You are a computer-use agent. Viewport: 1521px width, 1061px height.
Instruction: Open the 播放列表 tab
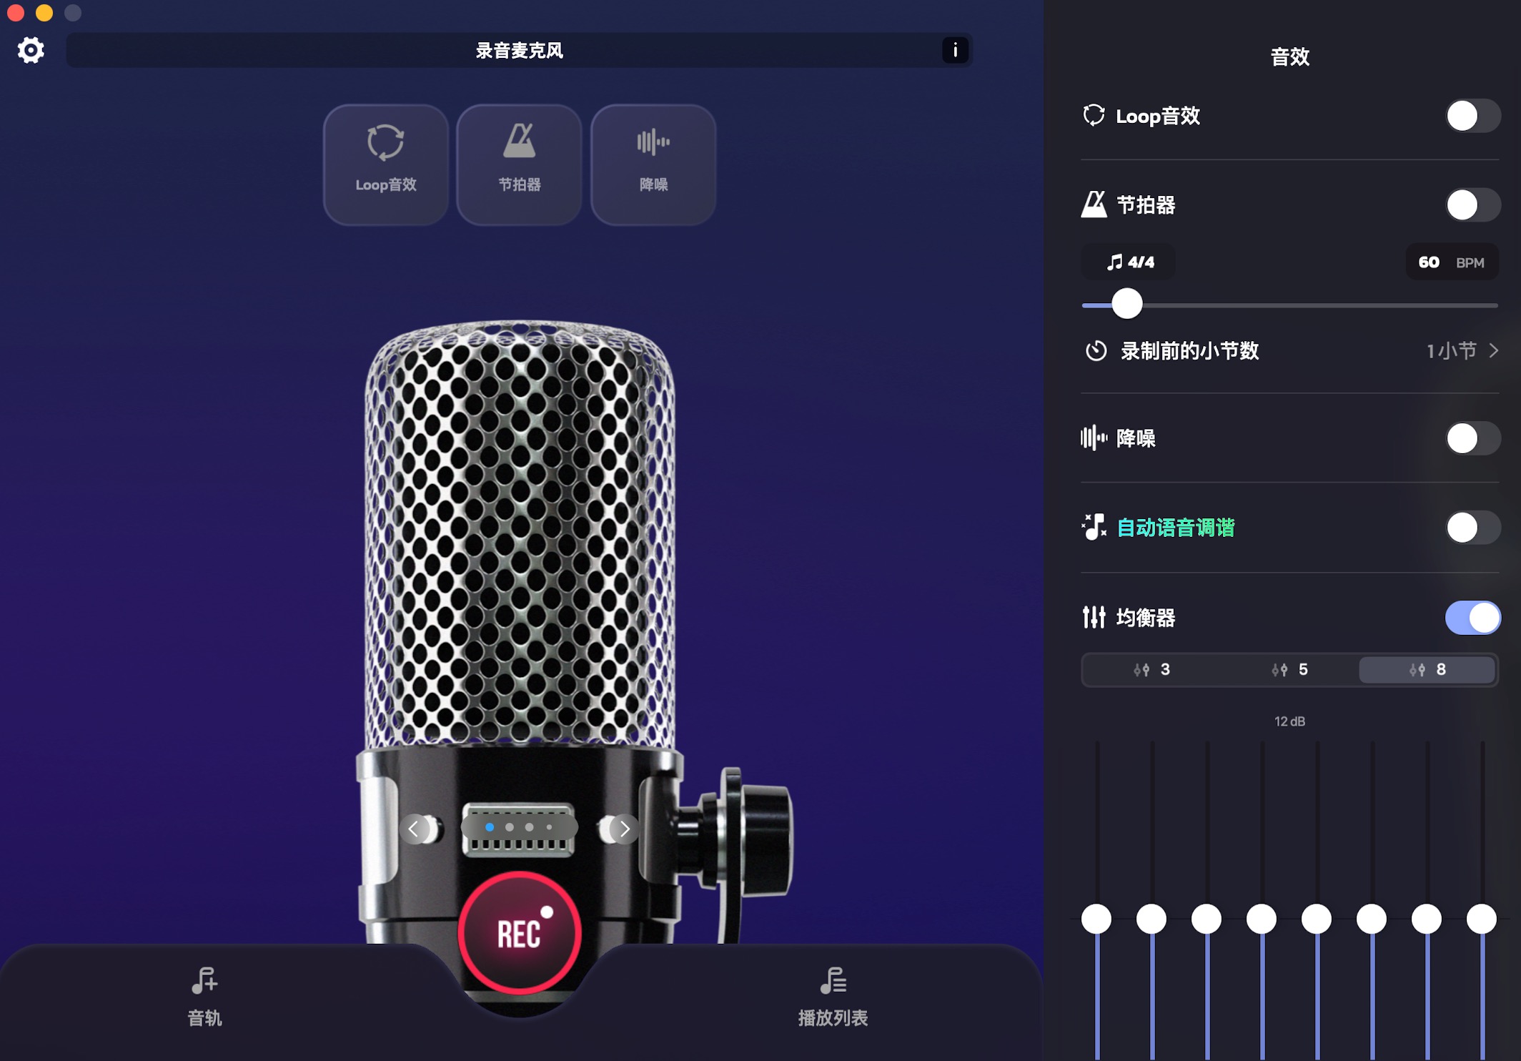click(833, 997)
